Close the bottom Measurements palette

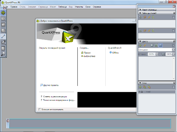(x=8, y=121)
